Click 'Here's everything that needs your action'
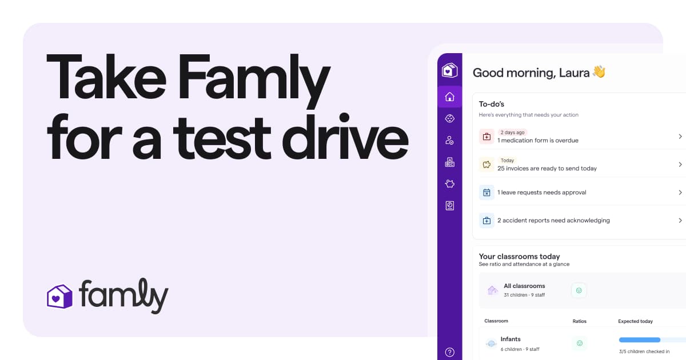The width and height of the screenshot is (686, 360). tap(529, 115)
